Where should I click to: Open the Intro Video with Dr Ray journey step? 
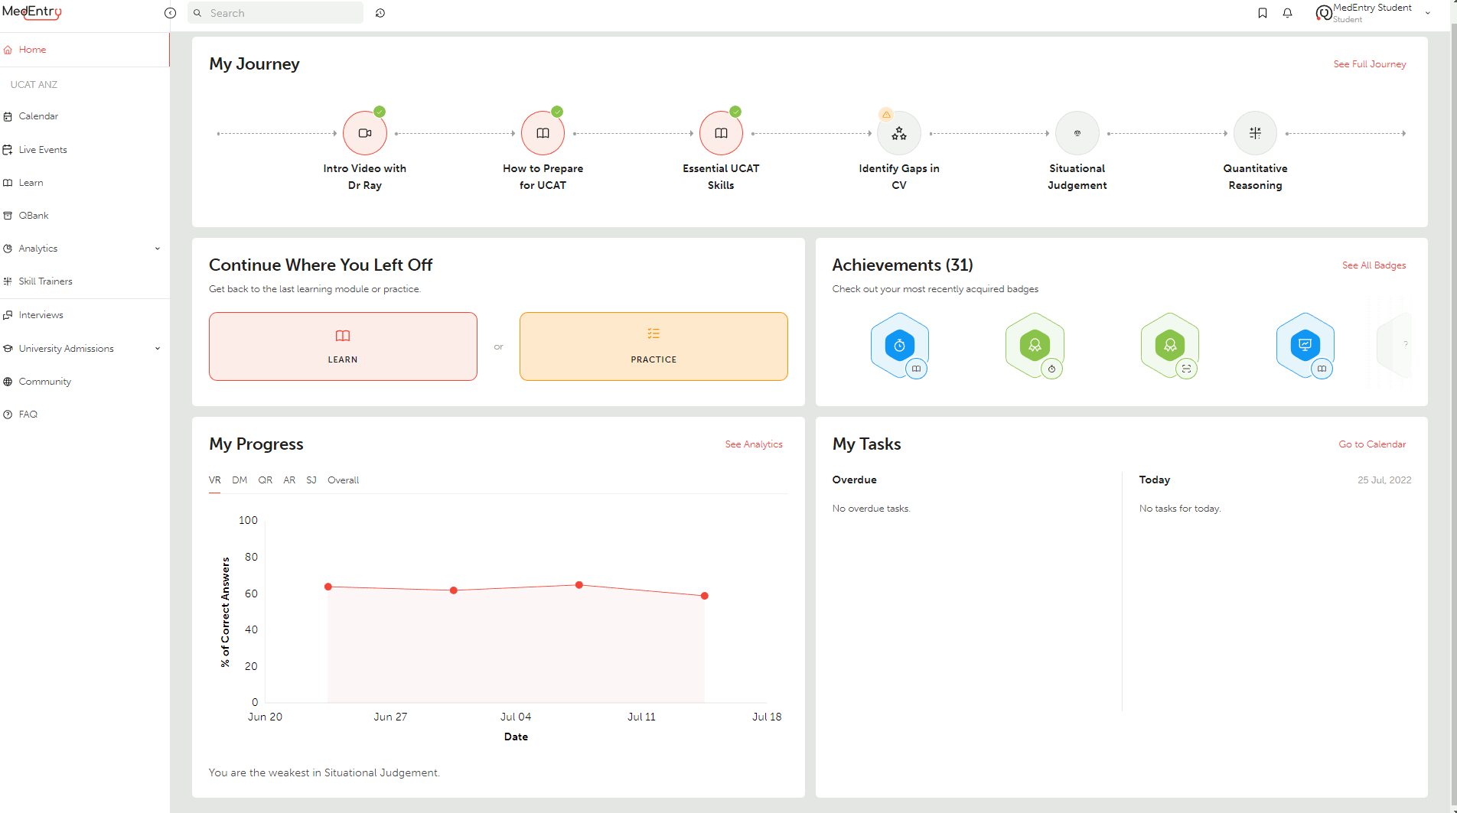[x=364, y=132]
